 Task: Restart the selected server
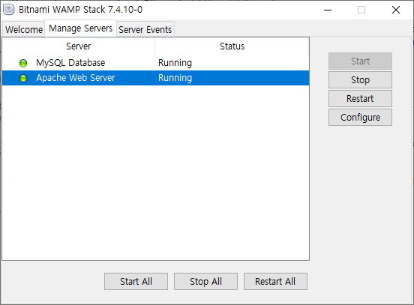[x=360, y=98]
